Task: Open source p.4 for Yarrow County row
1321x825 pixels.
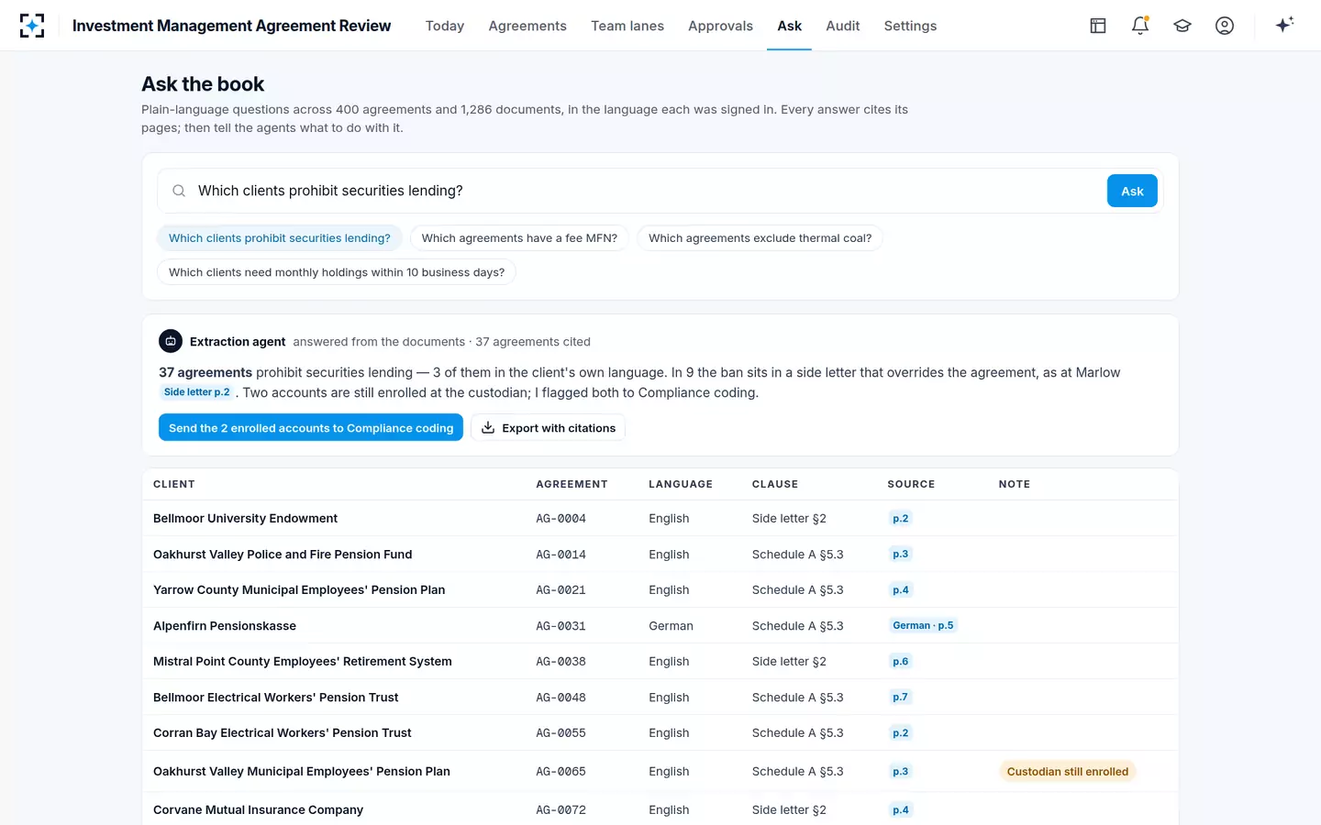Action: pos(901,590)
